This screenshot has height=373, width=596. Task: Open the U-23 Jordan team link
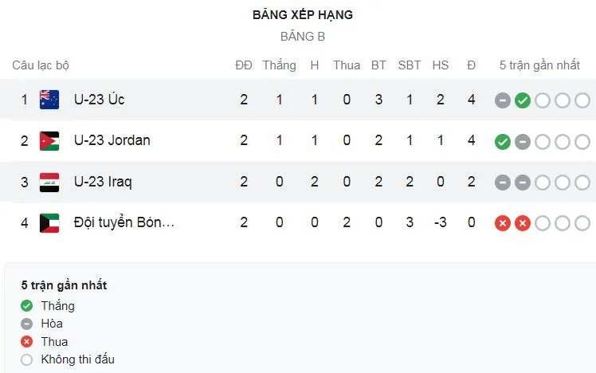(x=112, y=141)
